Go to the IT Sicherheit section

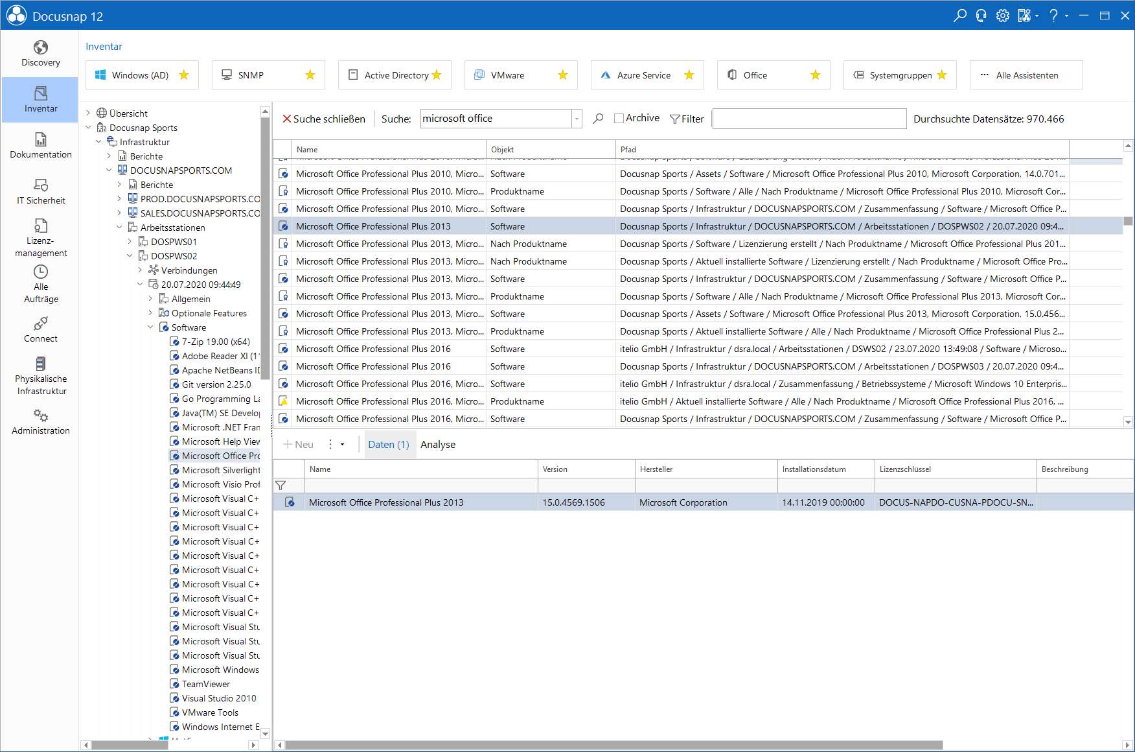pyautogui.click(x=40, y=192)
